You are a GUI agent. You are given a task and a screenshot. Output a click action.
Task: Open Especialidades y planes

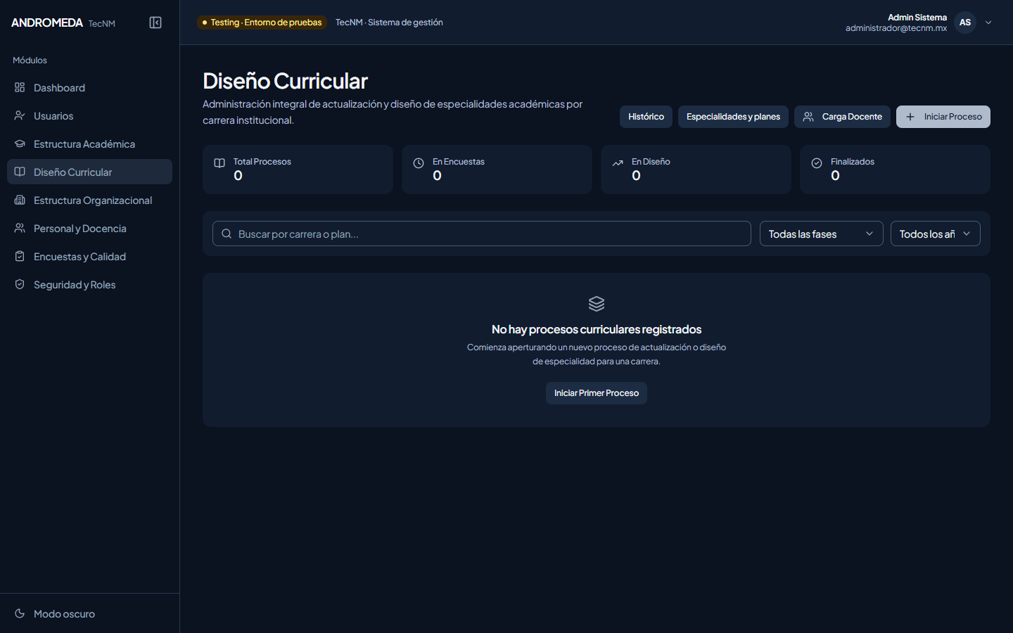click(733, 117)
